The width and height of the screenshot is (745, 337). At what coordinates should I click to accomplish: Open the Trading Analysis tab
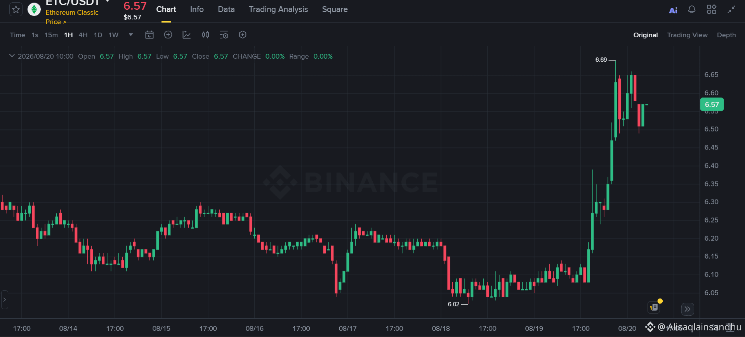(278, 9)
